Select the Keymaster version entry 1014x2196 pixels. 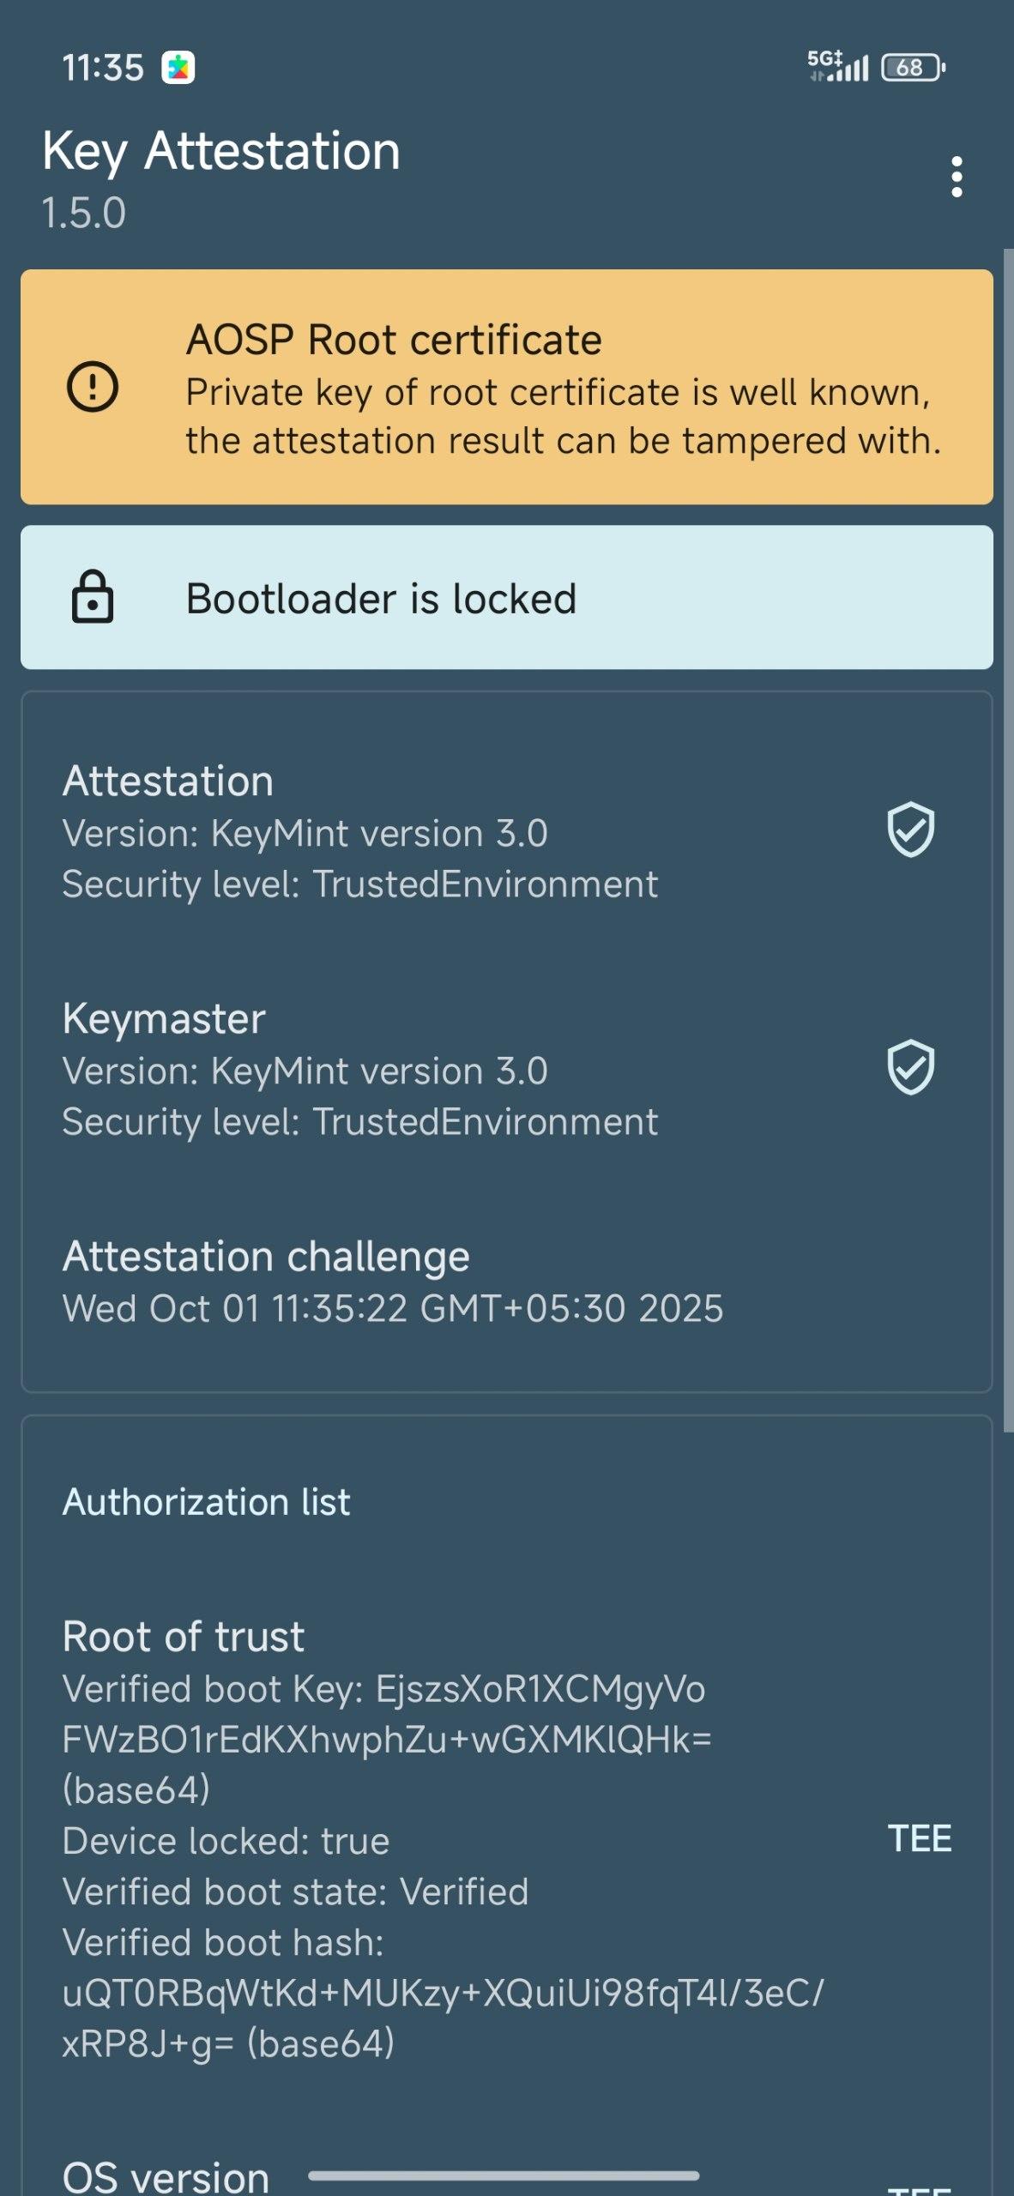[360, 1069]
